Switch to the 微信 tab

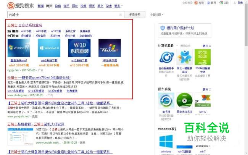click(58, 6)
